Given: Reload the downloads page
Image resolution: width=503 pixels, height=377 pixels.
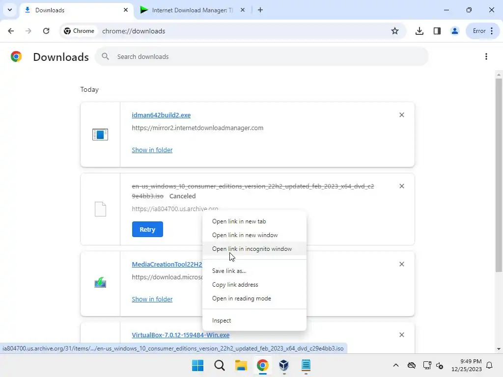Looking at the screenshot, I should 46,31.
